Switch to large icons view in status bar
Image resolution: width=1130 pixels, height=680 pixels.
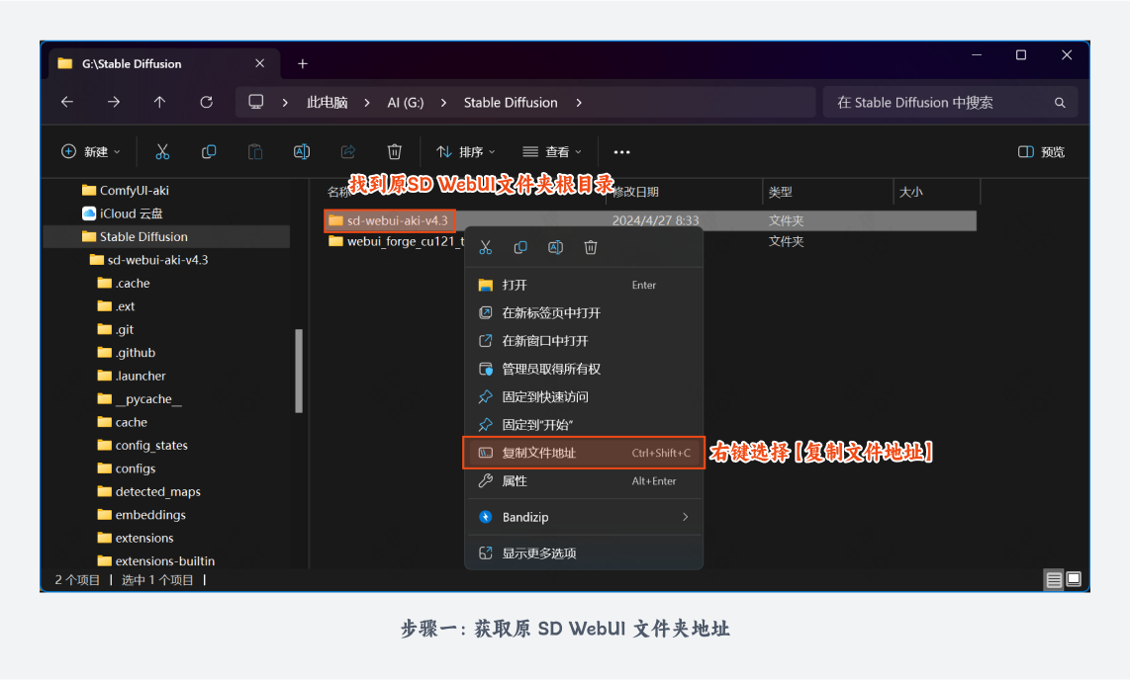pyautogui.click(x=1074, y=579)
